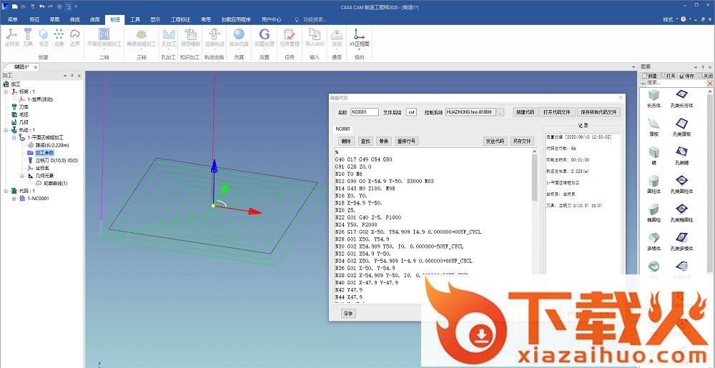Image resolution: width=715 pixels, height=368 pixels.
Task: Choose the 厚板 thick plate shape
Action: point(654,126)
